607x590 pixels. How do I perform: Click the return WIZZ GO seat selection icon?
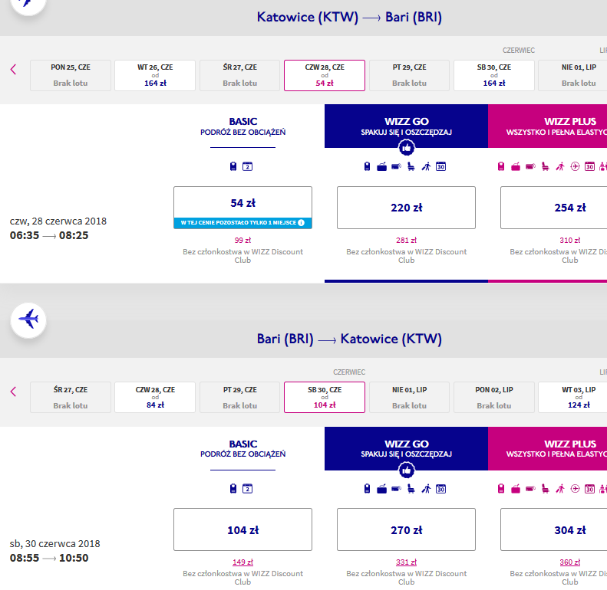click(411, 489)
